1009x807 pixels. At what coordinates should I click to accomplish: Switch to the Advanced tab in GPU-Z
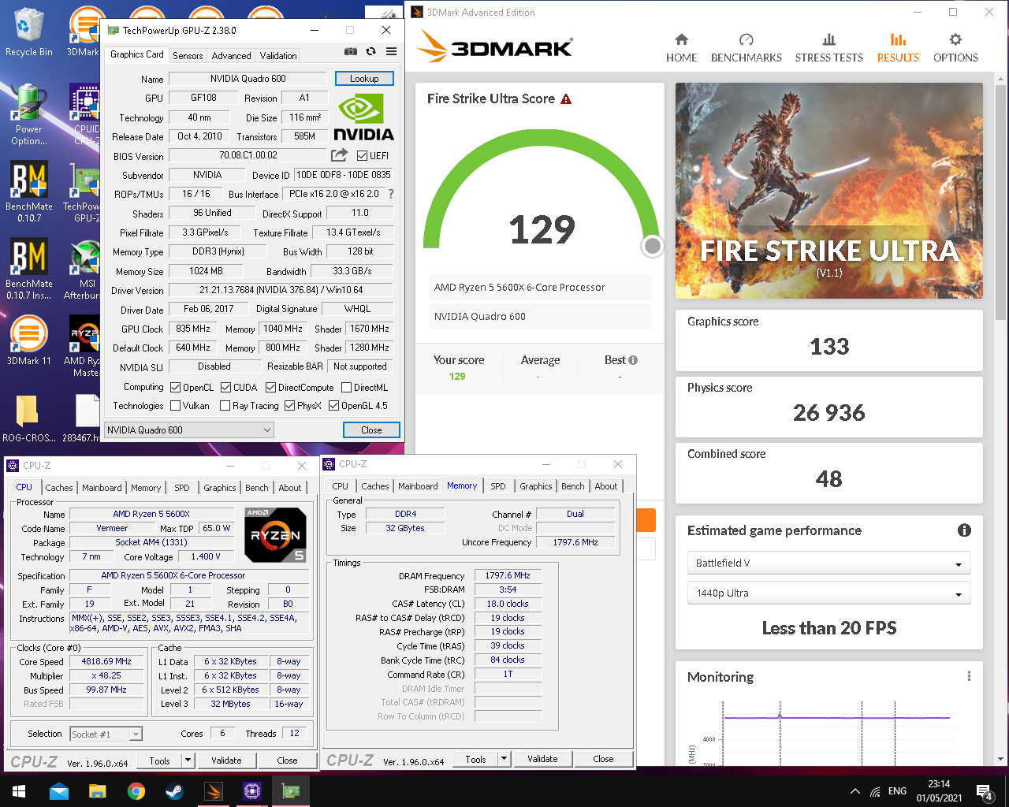coord(231,55)
